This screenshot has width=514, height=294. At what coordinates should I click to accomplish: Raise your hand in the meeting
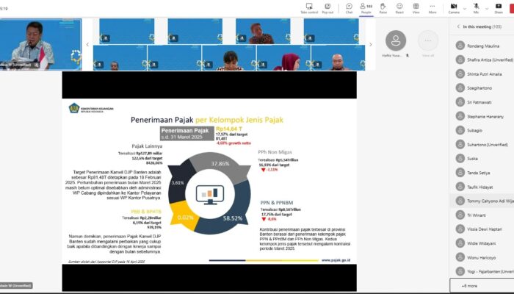(383, 8)
